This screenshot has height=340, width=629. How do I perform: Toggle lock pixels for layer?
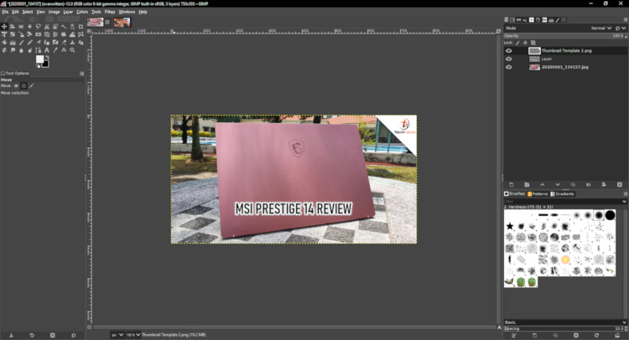[x=517, y=43]
